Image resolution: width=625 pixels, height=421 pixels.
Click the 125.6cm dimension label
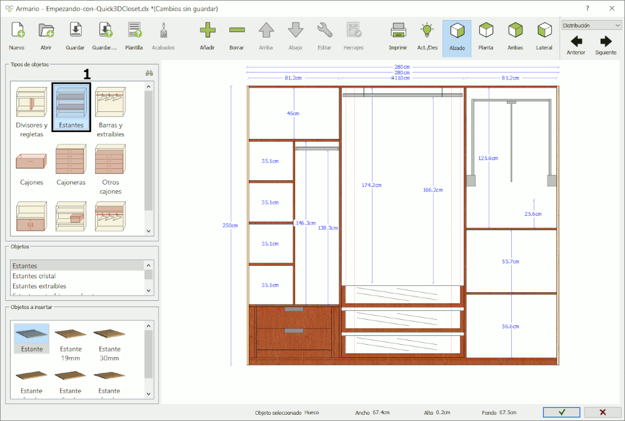click(488, 158)
